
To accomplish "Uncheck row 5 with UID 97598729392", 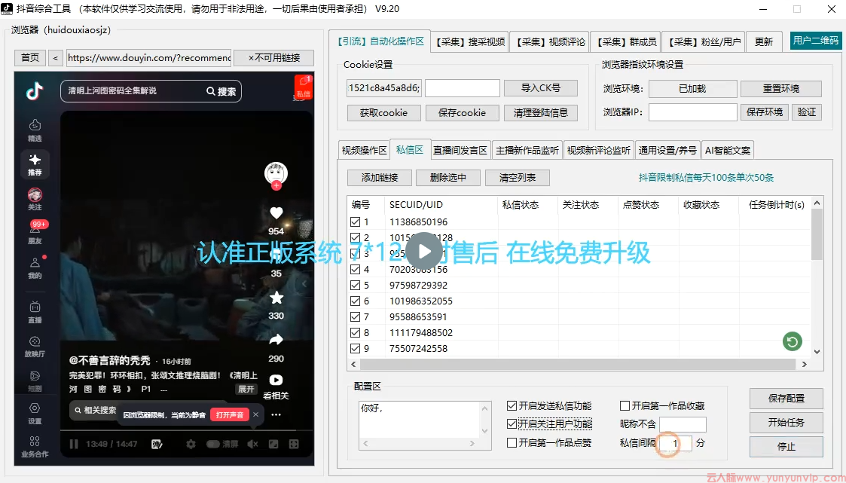I will click(355, 285).
